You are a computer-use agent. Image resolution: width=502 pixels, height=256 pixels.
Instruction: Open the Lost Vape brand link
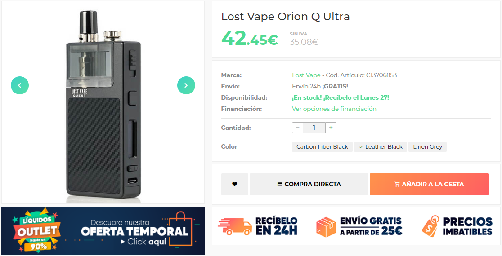point(306,75)
